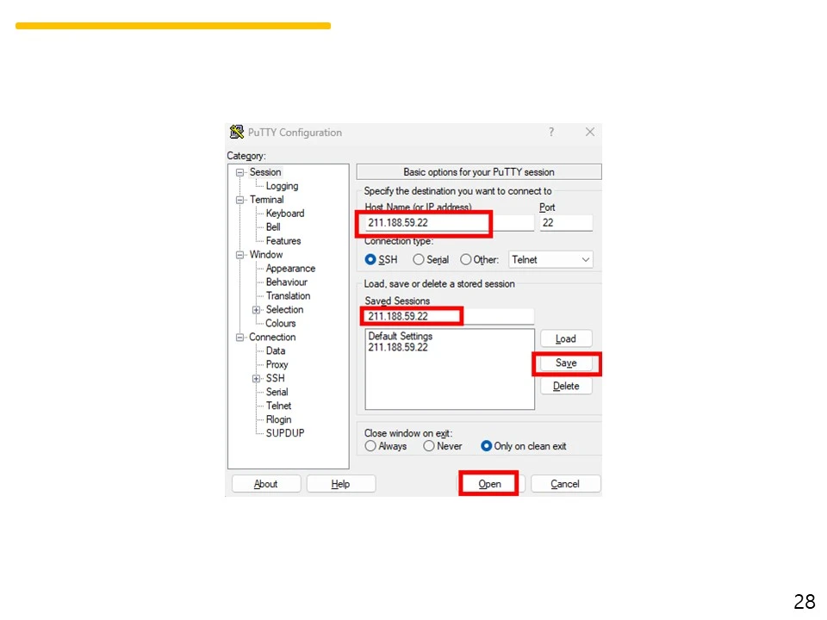
Task: Select the SSH connection type radio
Action: tap(370, 259)
